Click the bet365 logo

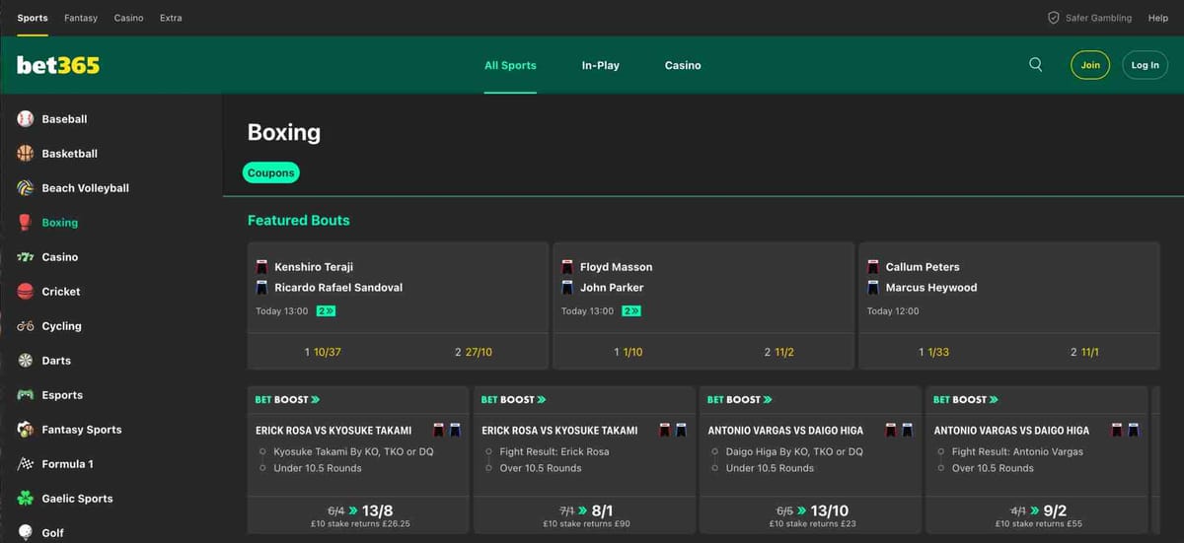coord(58,65)
